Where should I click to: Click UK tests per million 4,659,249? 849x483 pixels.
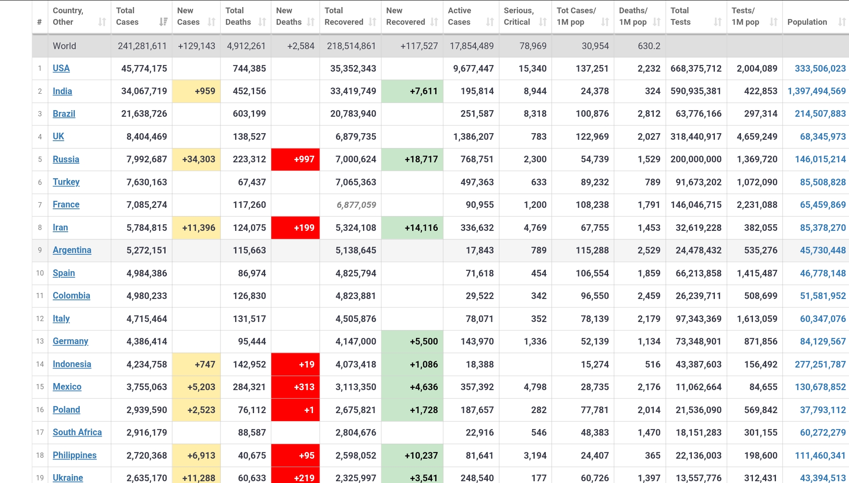click(757, 137)
